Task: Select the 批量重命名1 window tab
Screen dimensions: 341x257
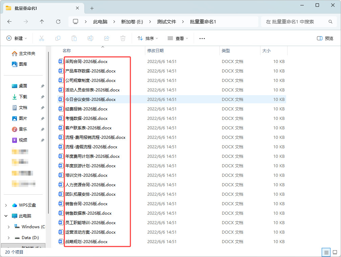Action: 43,8
